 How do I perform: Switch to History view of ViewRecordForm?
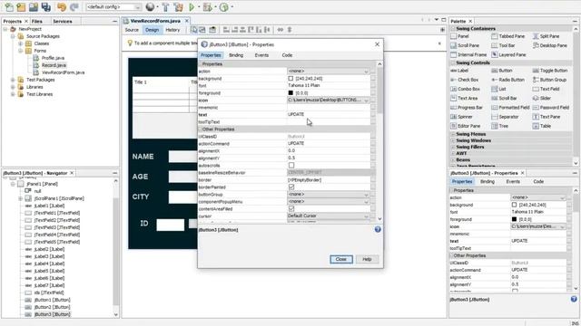click(172, 30)
